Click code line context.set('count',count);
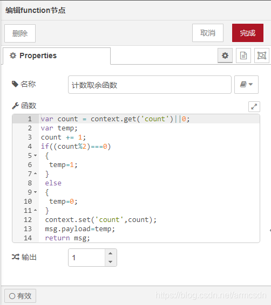 click(x=101, y=220)
